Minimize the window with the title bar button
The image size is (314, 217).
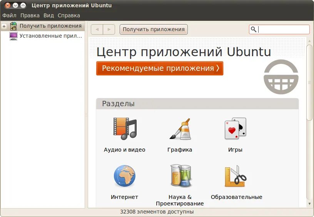[x=15, y=5]
